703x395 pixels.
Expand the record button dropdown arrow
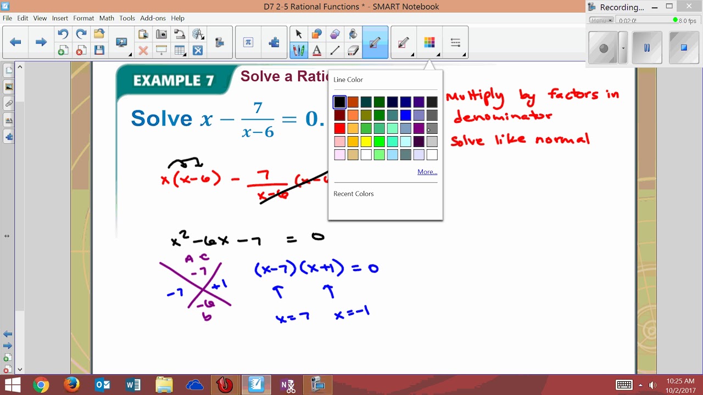(x=623, y=48)
